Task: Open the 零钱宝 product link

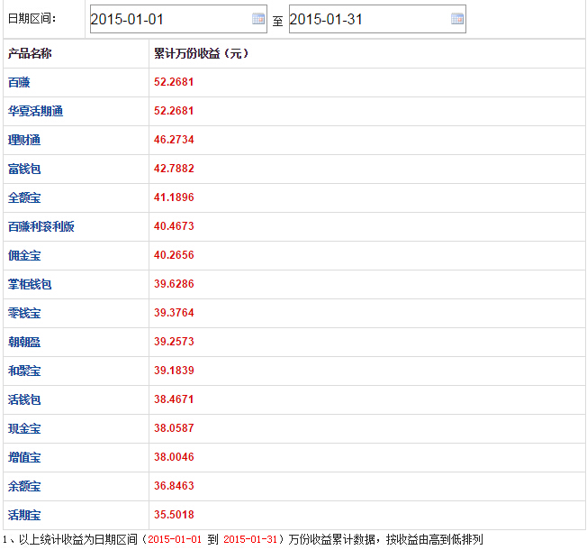Action: pos(24,313)
